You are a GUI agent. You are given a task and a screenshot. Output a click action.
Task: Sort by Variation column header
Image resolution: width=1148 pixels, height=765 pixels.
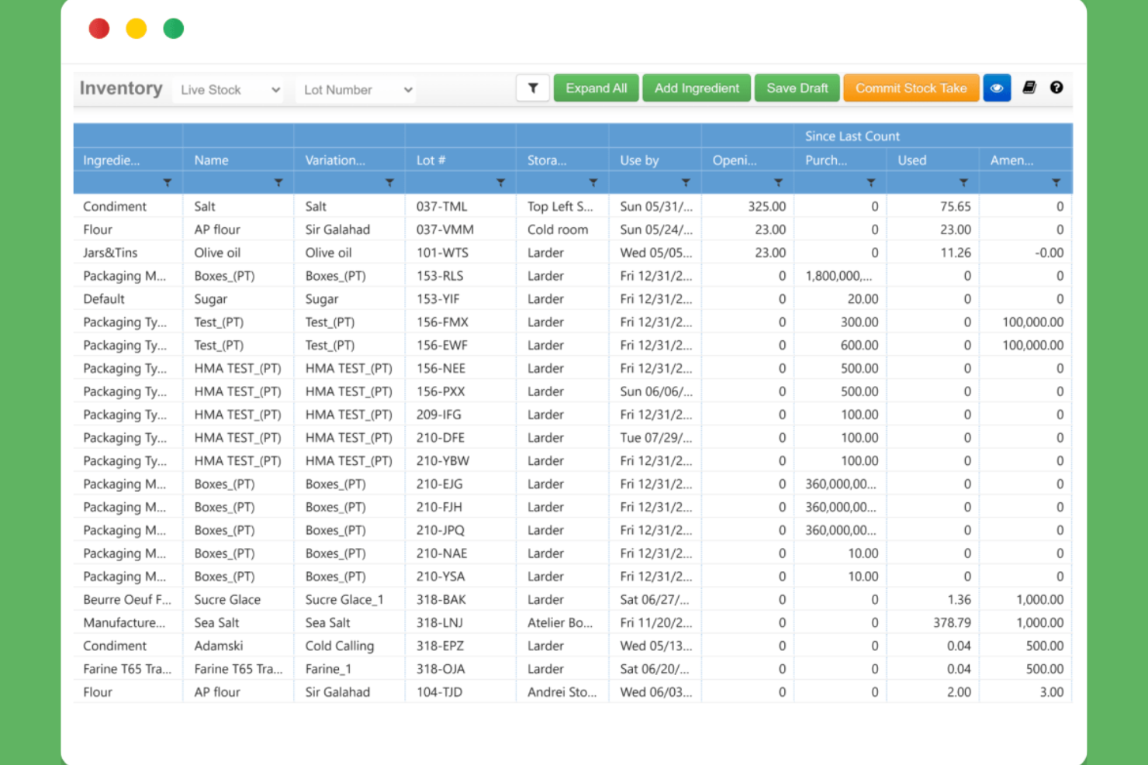point(349,160)
